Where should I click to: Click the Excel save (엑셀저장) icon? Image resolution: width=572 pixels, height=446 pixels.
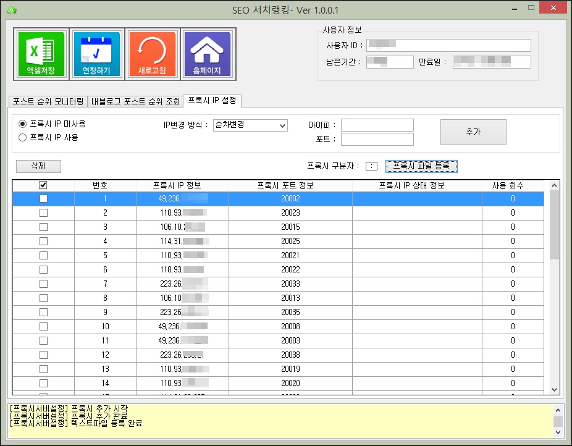pos(41,54)
